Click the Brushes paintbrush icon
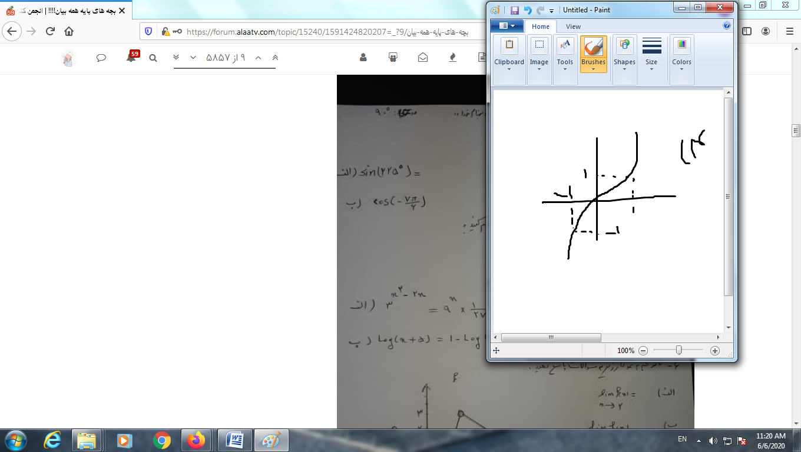 (x=593, y=46)
